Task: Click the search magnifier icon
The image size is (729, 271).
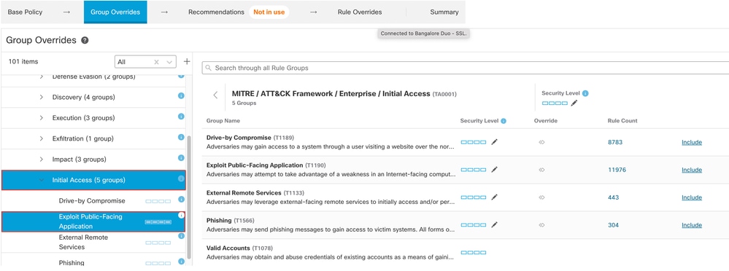Action: tap(208, 68)
